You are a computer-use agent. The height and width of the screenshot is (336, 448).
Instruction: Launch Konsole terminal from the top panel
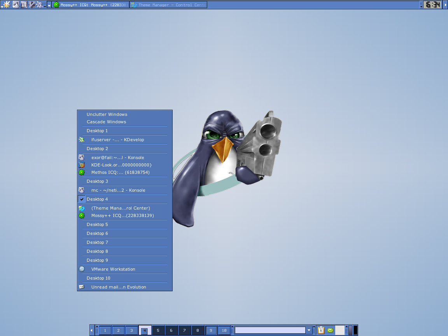16,5
